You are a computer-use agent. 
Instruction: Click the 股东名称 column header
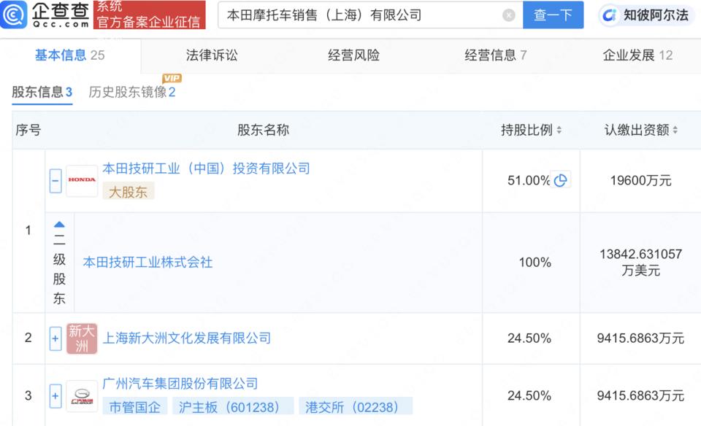tap(264, 130)
